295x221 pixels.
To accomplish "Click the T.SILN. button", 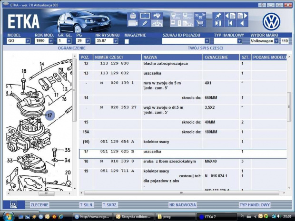I will click(87, 205).
